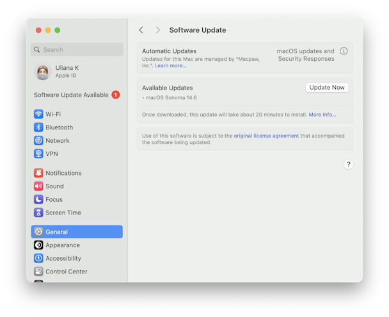Viewport: 389px width, 317px height.
Task: Select Accessibility label in sidebar
Action: [x=63, y=258]
